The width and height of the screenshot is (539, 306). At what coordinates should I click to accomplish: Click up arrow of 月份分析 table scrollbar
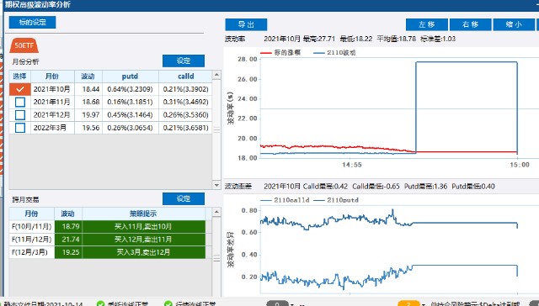[216, 75]
